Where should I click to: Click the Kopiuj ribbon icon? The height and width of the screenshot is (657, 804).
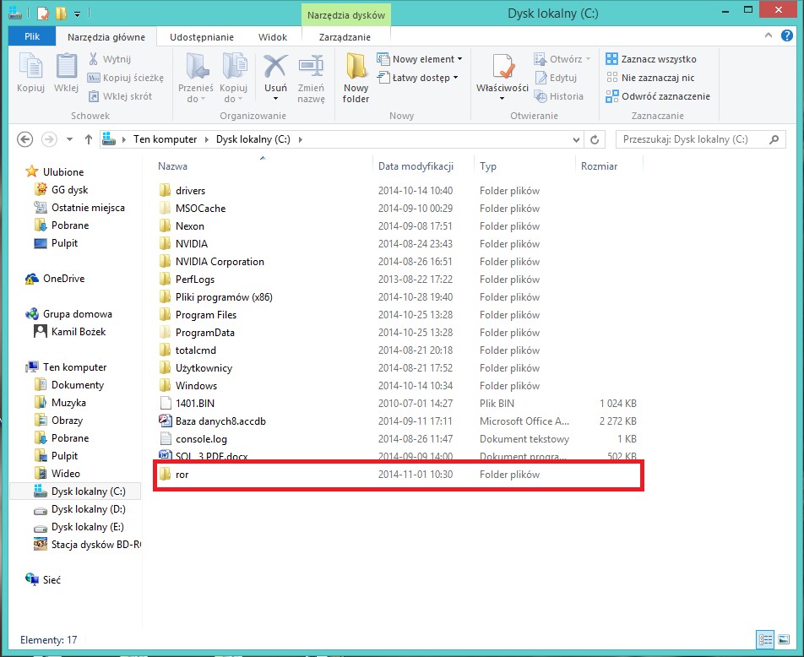point(30,72)
